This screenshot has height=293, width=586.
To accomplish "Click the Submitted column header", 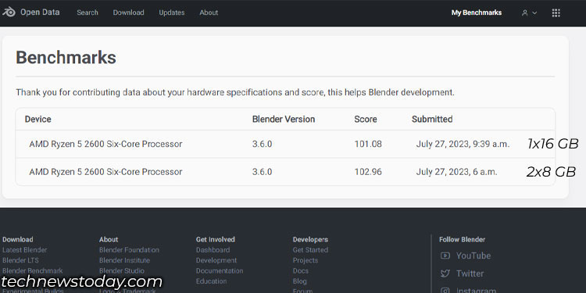I will (x=432, y=120).
